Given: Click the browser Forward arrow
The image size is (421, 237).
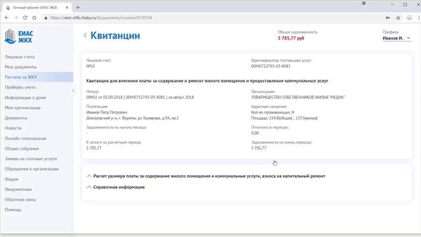Looking at the screenshot, I should pos(16,18).
